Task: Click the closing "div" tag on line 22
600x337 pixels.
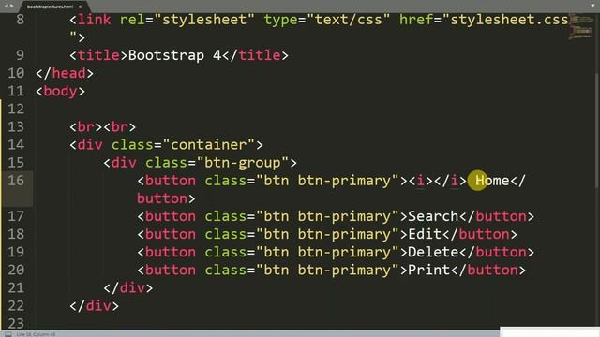Action: 98,306
